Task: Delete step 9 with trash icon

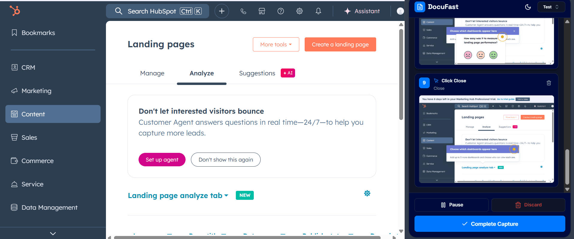Action: 549,83
